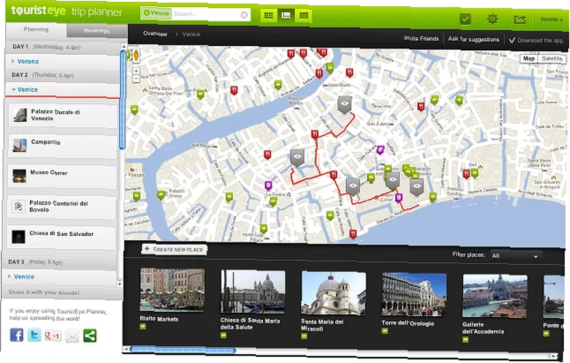Click the DAY 2 Thursday header
This screenshot has height=363, width=570.
(63, 75)
